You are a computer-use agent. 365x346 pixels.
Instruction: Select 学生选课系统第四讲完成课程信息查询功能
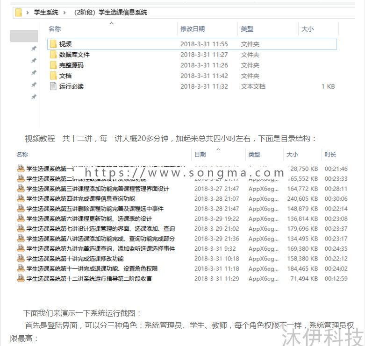80,198
